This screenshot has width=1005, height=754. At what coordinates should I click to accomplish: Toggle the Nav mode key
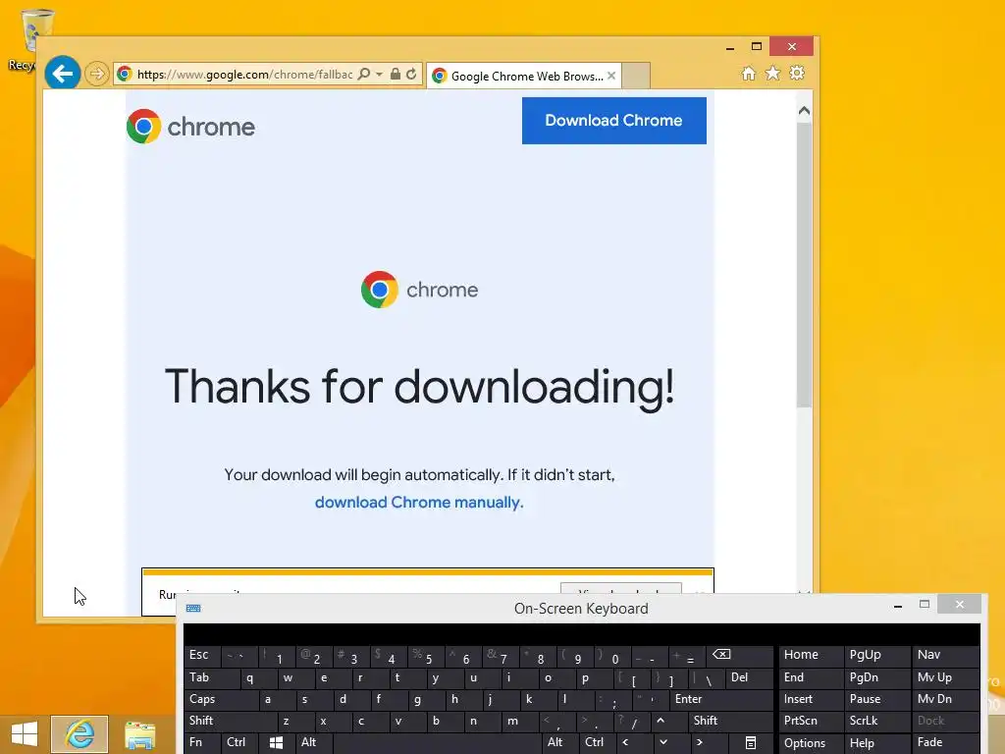pyautogui.click(x=946, y=655)
